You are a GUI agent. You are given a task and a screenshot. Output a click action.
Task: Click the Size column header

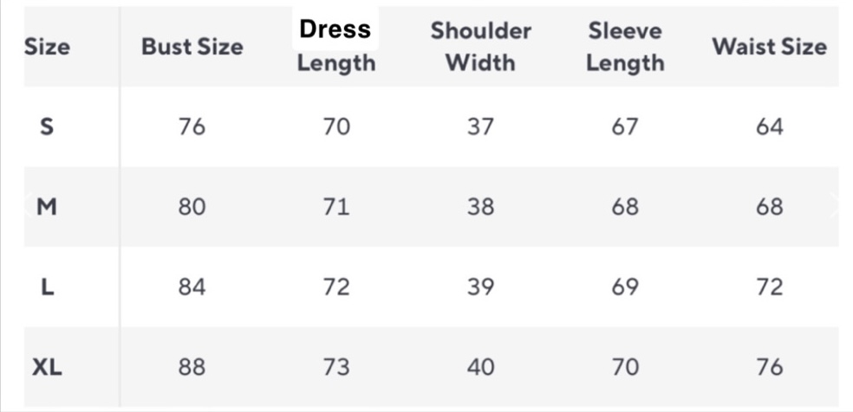pos(47,47)
